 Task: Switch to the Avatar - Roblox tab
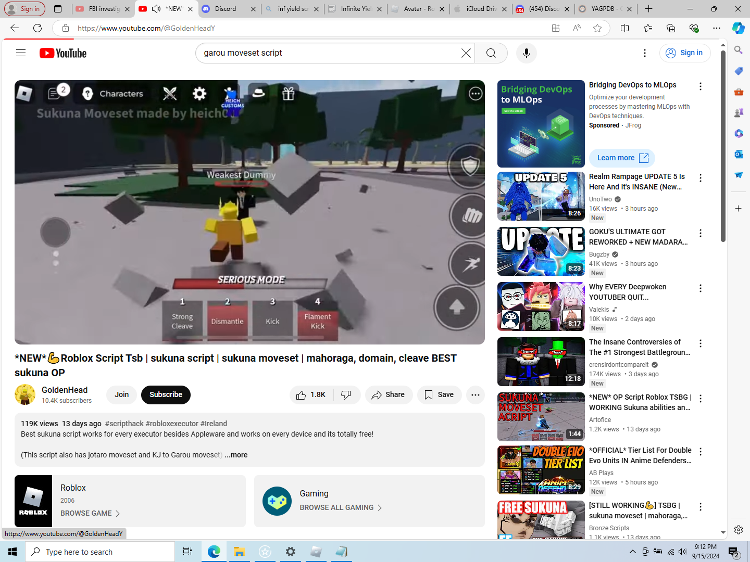(418, 9)
